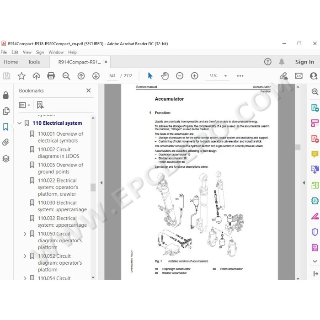Expand 110.054 Circuit bookmark
Image resolution: width=320 pixels, height=320 pixels.
25,278
